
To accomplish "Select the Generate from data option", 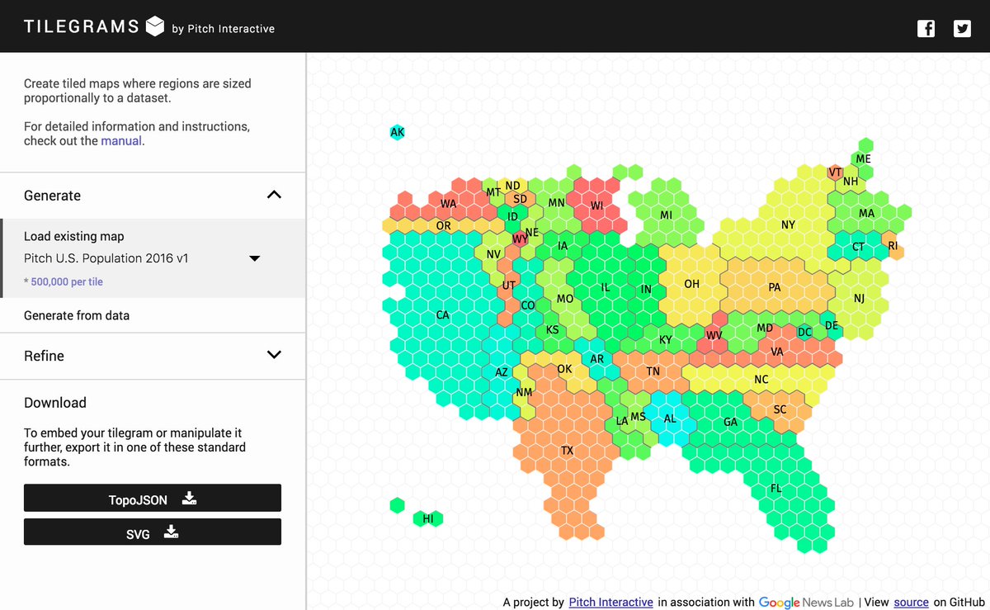I will pyautogui.click(x=77, y=315).
